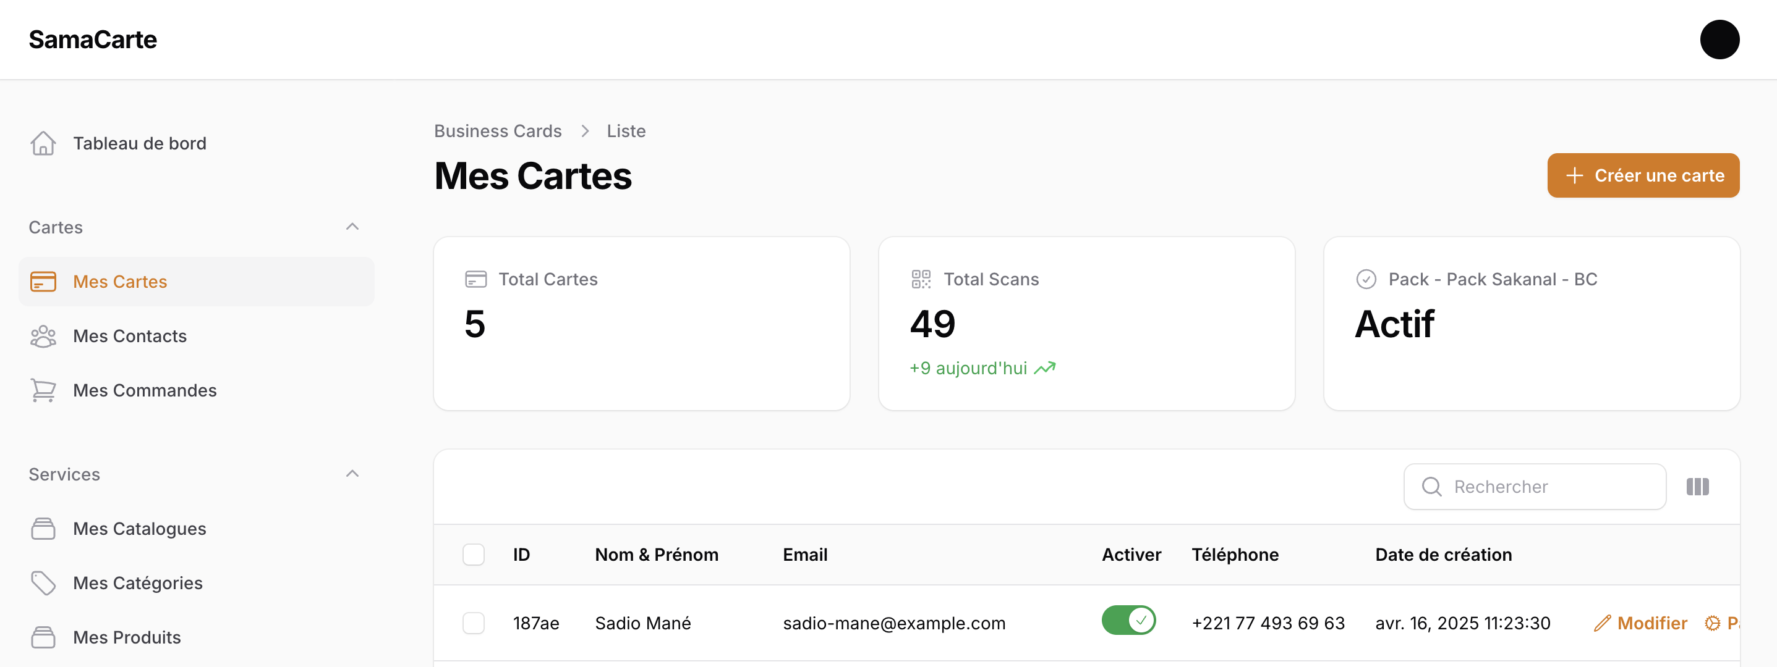
Task: Select Mes Produits in the sidebar
Action: coord(126,637)
